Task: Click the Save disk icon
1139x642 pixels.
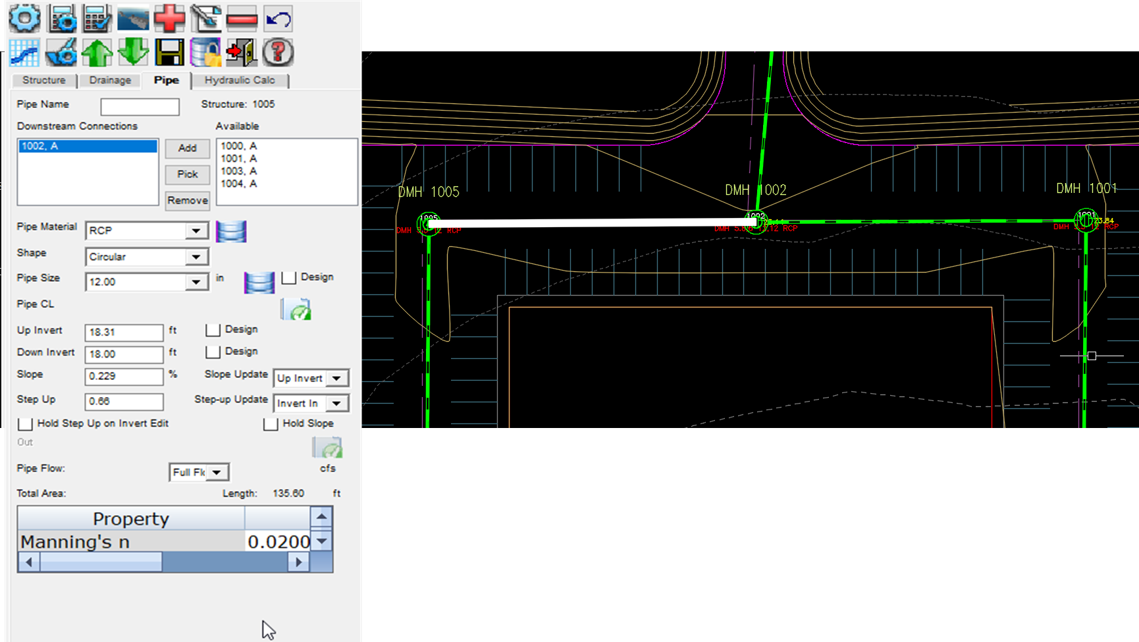Action: [x=169, y=53]
